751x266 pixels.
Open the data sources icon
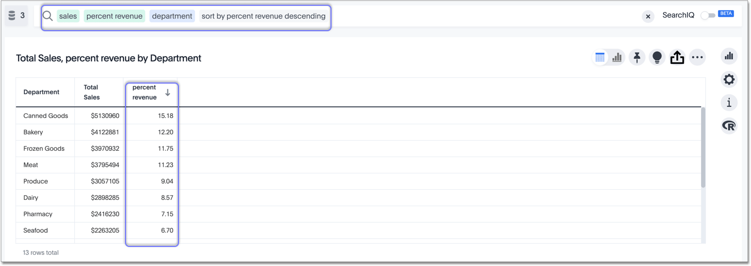(12, 16)
